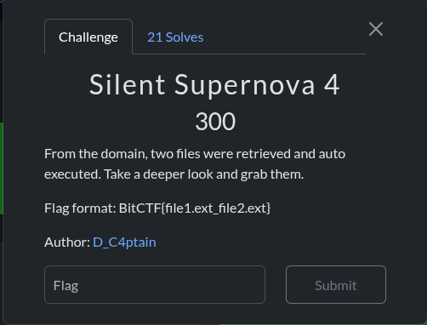Close the challenge dialog with the X icon
This screenshot has height=325, width=427.
click(376, 29)
